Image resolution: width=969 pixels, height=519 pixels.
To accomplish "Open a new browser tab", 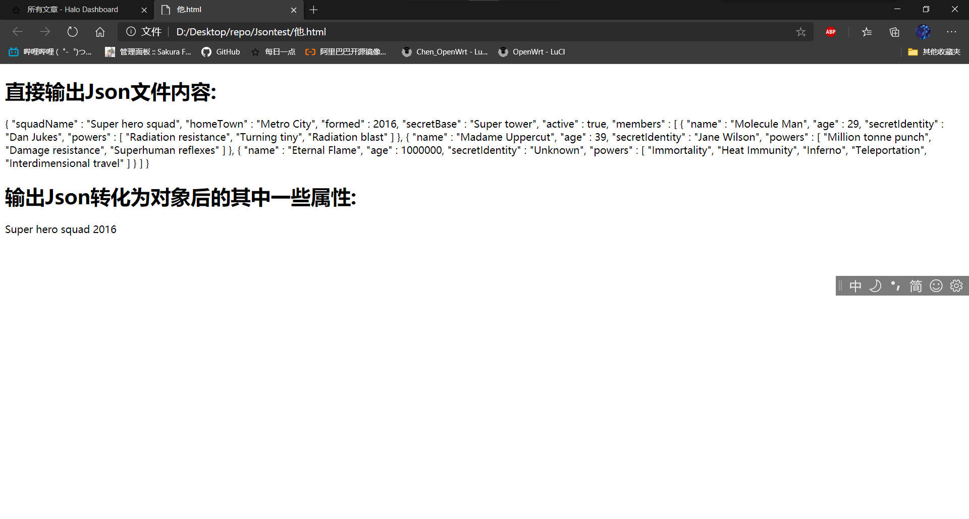I will (313, 10).
